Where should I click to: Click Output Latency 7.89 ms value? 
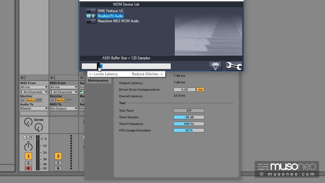tap(179, 82)
